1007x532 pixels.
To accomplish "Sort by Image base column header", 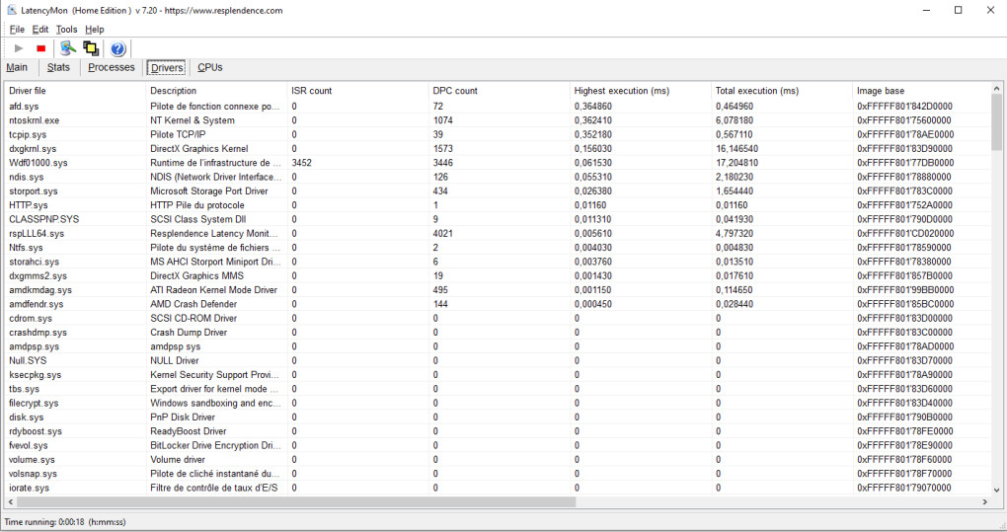I will [921, 91].
